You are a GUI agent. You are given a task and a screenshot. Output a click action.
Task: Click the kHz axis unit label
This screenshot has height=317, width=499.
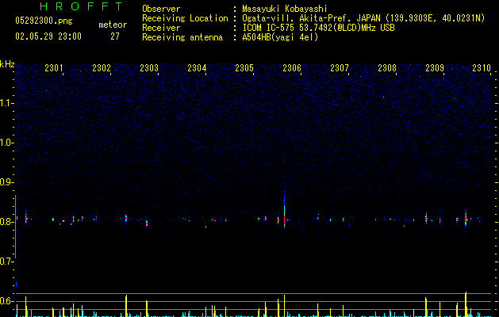pyautogui.click(x=7, y=64)
